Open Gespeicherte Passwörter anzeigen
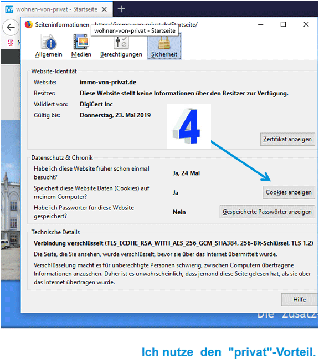319x363 pixels. pos(267,212)
